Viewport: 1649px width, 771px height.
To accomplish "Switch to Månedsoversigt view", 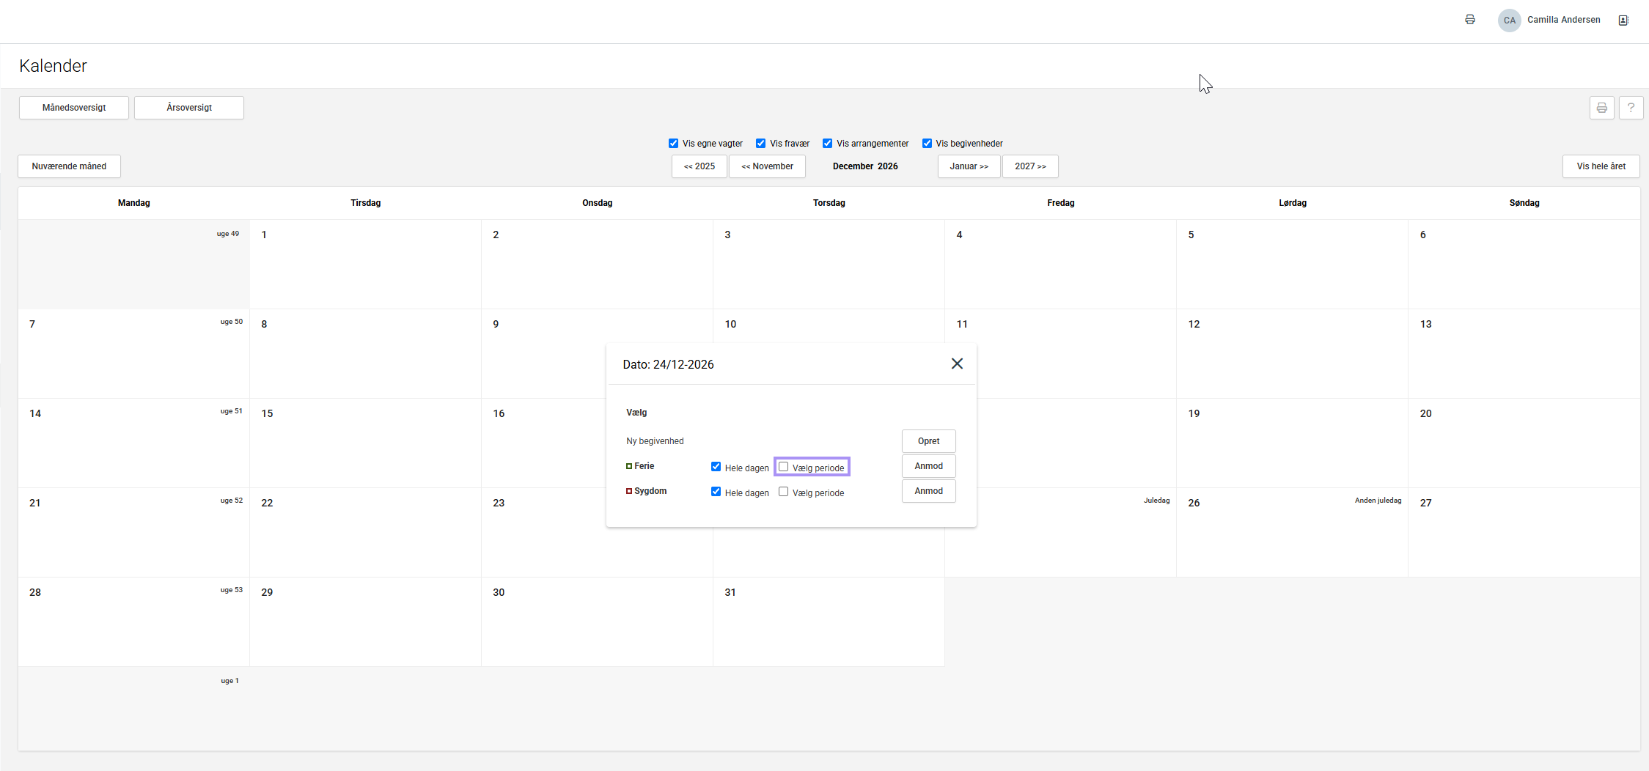I will (x=74, y=108).
